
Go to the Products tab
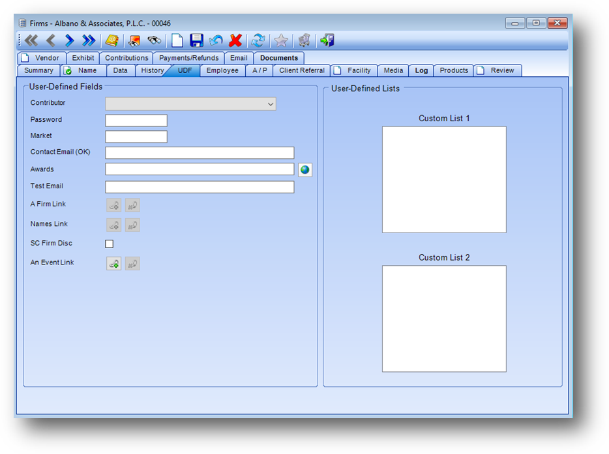(x=454, y=70)
